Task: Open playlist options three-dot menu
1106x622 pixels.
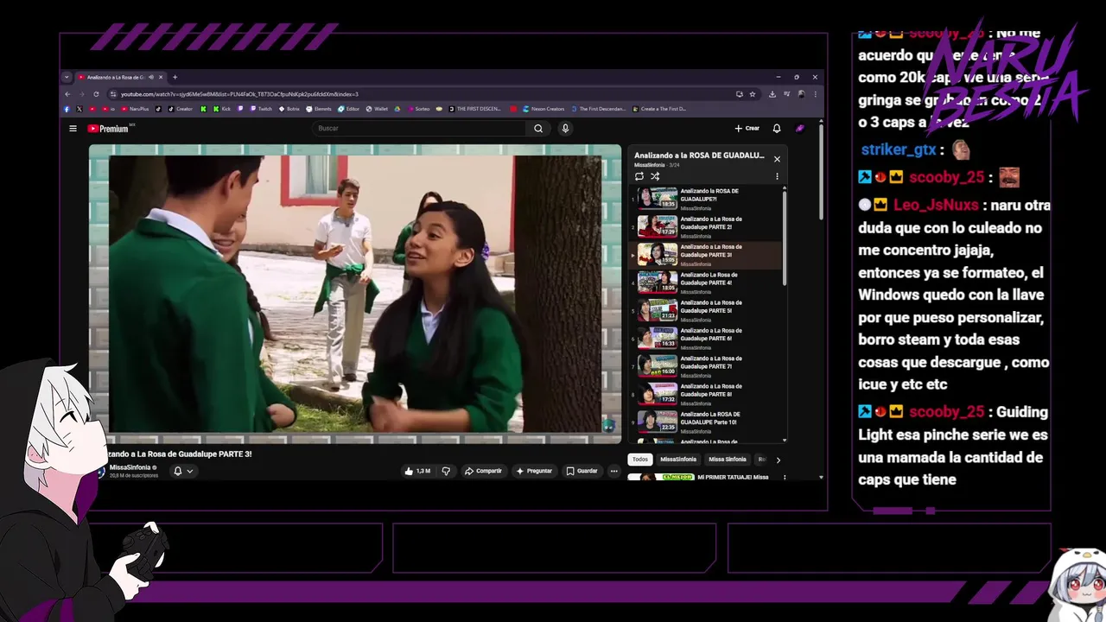Action: [x=777, y=176]
